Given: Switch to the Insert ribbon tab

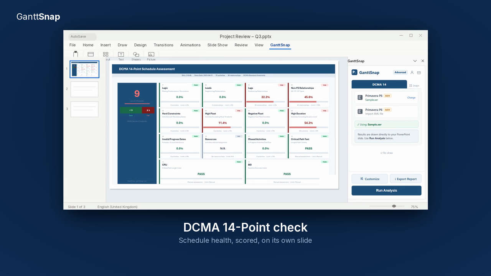Looking at the screenshot, I should pos(105,45).
